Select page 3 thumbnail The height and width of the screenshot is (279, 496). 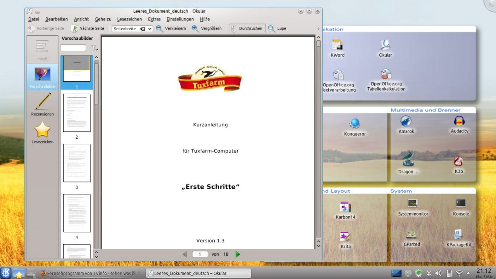[77, 163]
